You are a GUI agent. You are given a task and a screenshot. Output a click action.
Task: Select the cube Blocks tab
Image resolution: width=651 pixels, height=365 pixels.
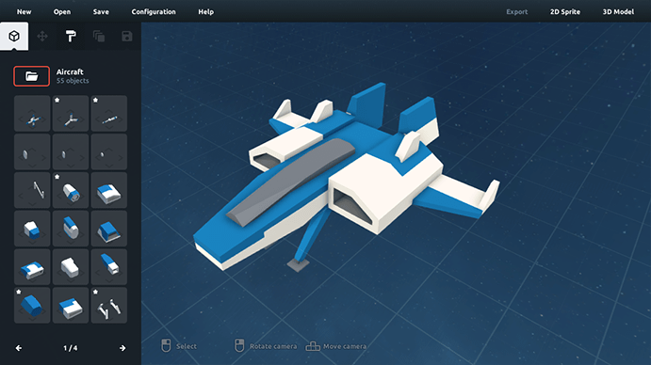[14, 37]
